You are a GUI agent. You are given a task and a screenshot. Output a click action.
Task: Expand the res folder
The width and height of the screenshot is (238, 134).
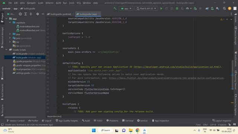tap(10, 42)
